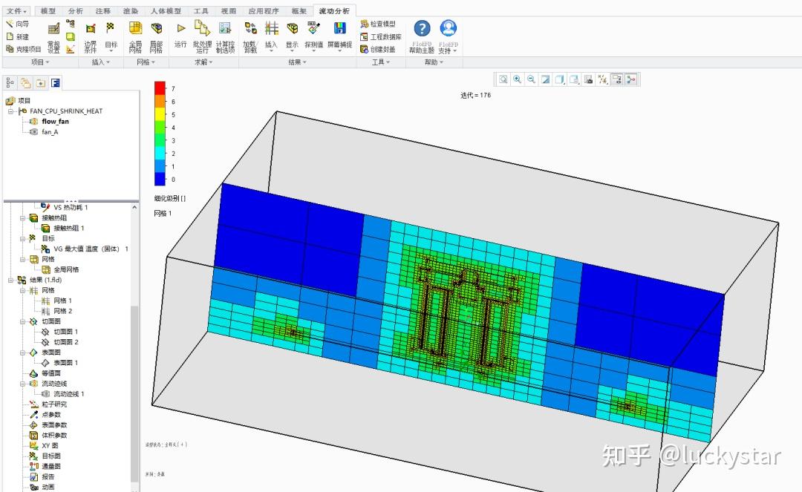The height and width of the screenshot is (492, 802).
Task: Click the 探测值 probe tool icon
Action: (313, 28)
